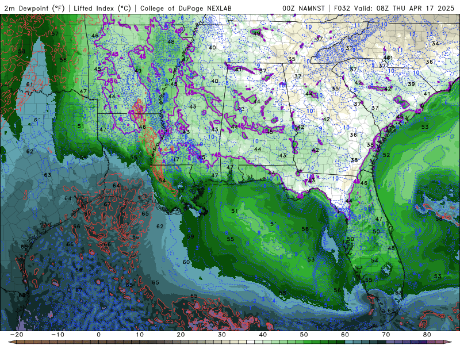Click the dewpoint value "34" on the map
Image resolution: width=460 pixels, height=345 pixels.
(x=435, y=44)
